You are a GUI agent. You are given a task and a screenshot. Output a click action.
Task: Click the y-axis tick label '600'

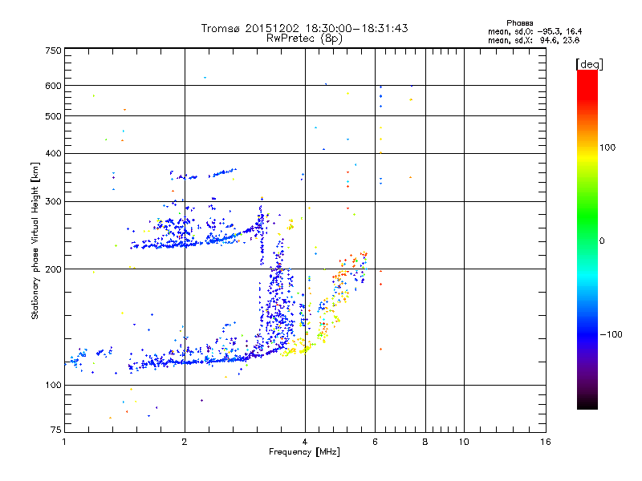53,86
